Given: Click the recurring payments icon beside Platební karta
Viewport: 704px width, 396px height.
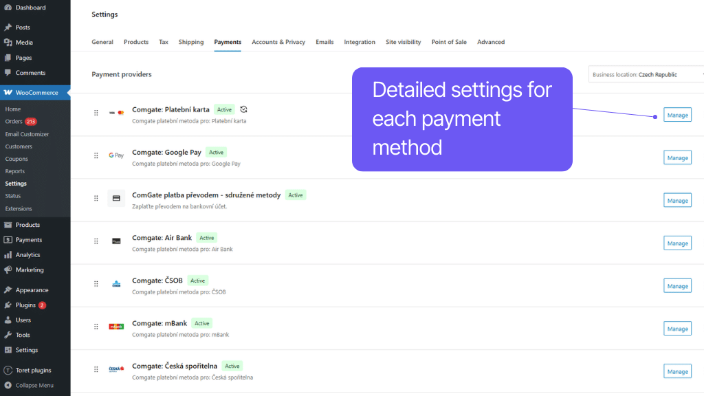Looking at the screenshot, I should 244,109.
